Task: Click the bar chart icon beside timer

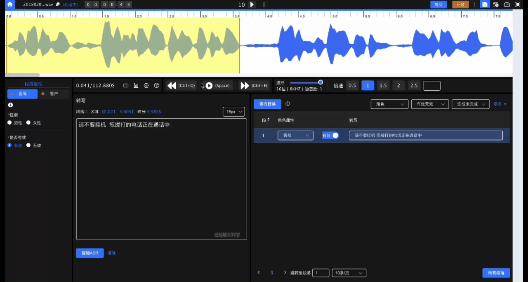Action: coord(136,86)
